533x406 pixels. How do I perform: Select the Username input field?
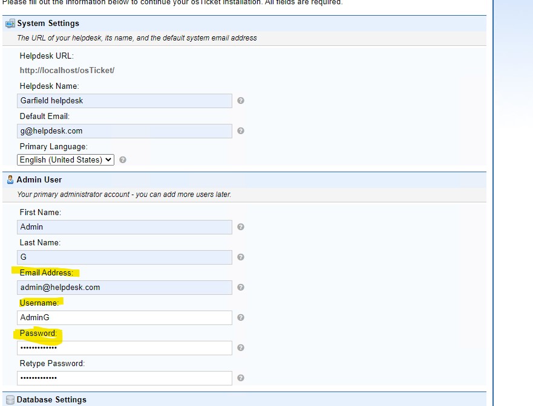point(124,317)
